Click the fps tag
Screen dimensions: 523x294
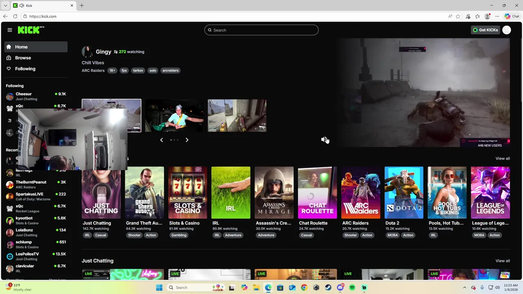(x=124, y=70)
